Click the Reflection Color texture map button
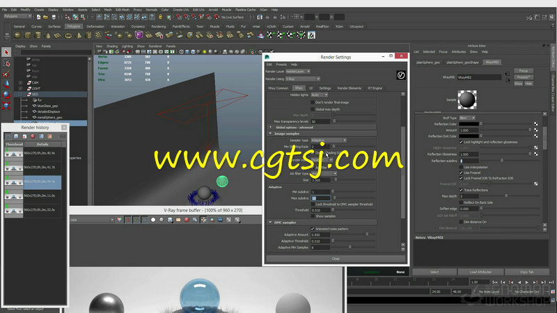Viewport: 557px width, 313px height. tap(535, 124)
